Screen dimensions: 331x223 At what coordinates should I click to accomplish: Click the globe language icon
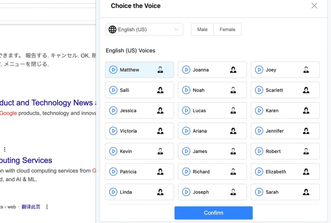tap(112, 30)
